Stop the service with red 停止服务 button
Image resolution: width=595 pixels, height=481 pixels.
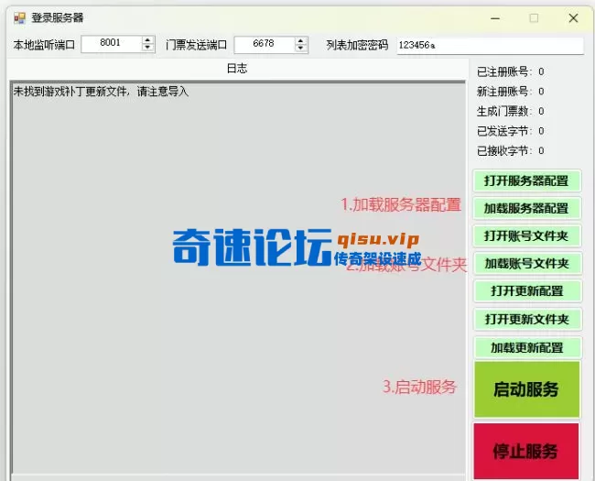point(526,451)
